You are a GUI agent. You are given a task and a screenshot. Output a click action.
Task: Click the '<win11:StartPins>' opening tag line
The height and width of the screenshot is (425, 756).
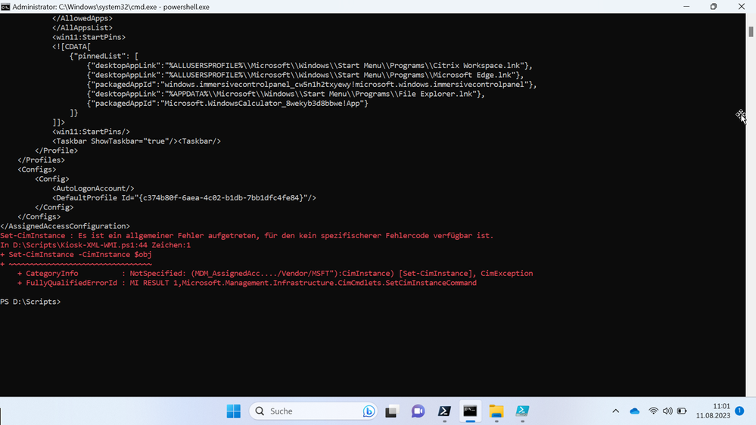(89, 37)
